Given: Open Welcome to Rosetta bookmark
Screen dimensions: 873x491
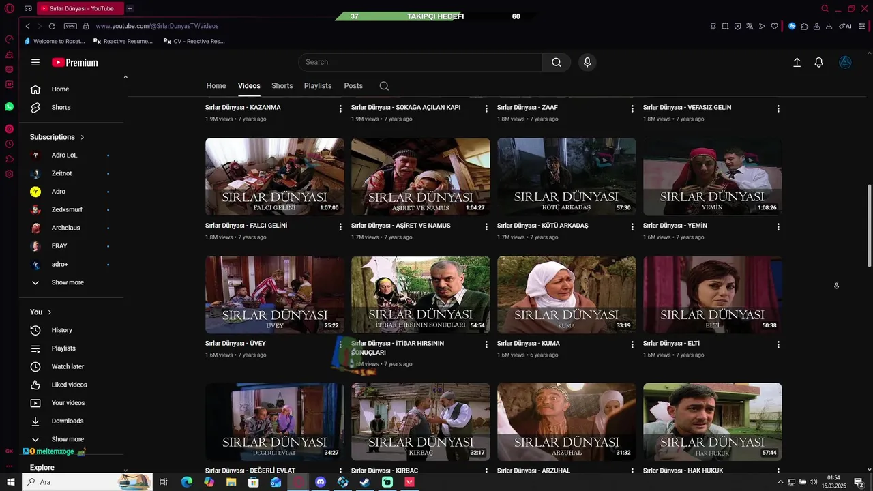Looking at the screenshot, I should click(55, 41).
